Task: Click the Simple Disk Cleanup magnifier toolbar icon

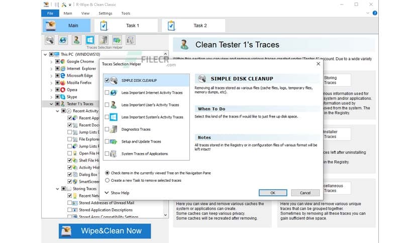Action: (x=50, y=40)
